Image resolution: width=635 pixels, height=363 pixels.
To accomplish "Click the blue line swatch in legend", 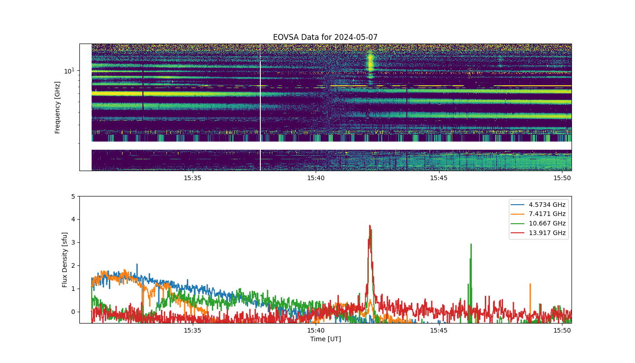I will [517, 205].
